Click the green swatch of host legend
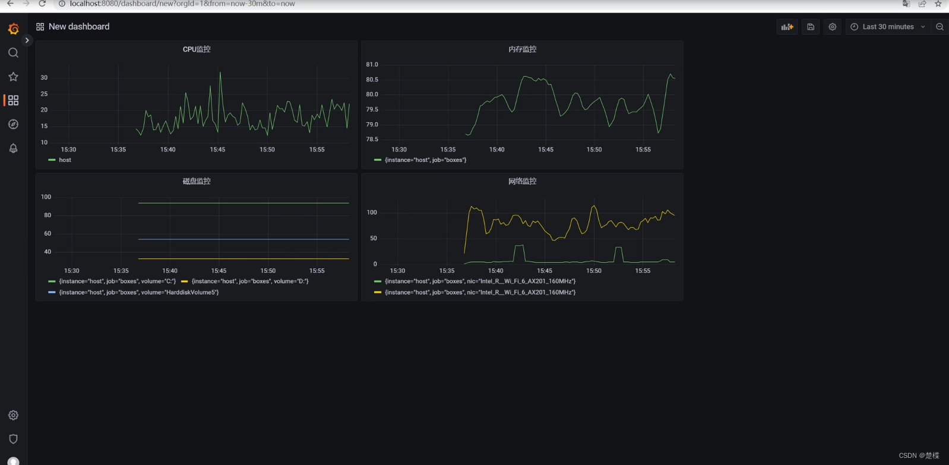 click(x=52, y=160)
